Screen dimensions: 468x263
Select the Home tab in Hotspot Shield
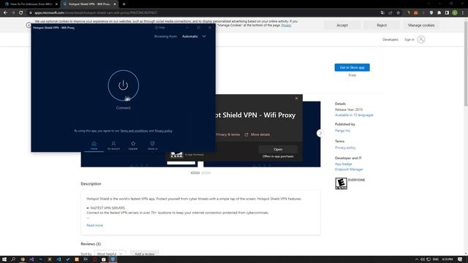coord(94,145)
